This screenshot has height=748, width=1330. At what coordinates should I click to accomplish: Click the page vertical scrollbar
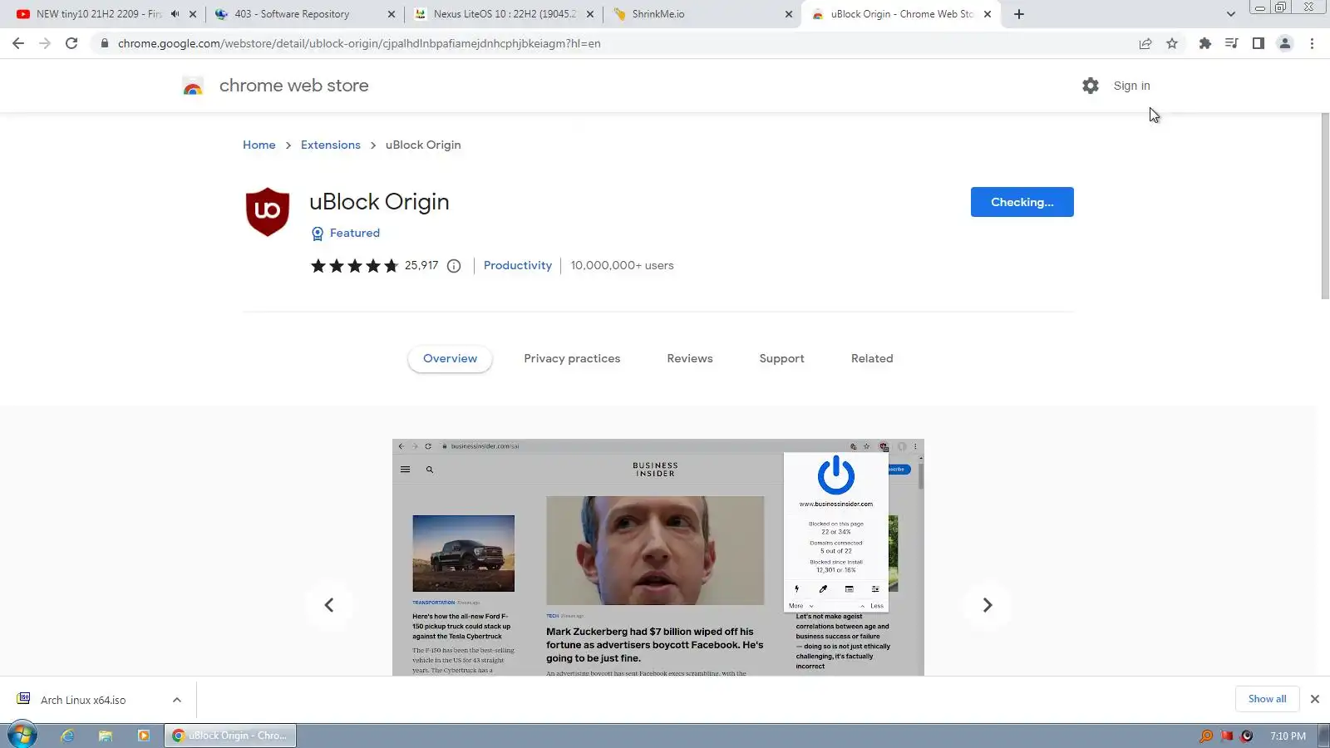tap(1325, 205)
